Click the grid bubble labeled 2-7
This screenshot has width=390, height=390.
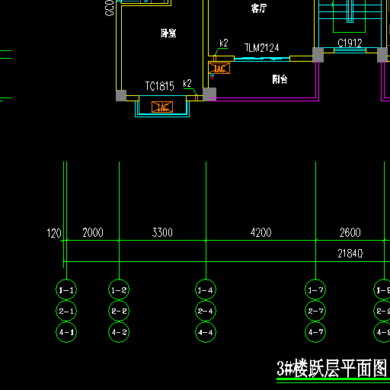[315, 311]
